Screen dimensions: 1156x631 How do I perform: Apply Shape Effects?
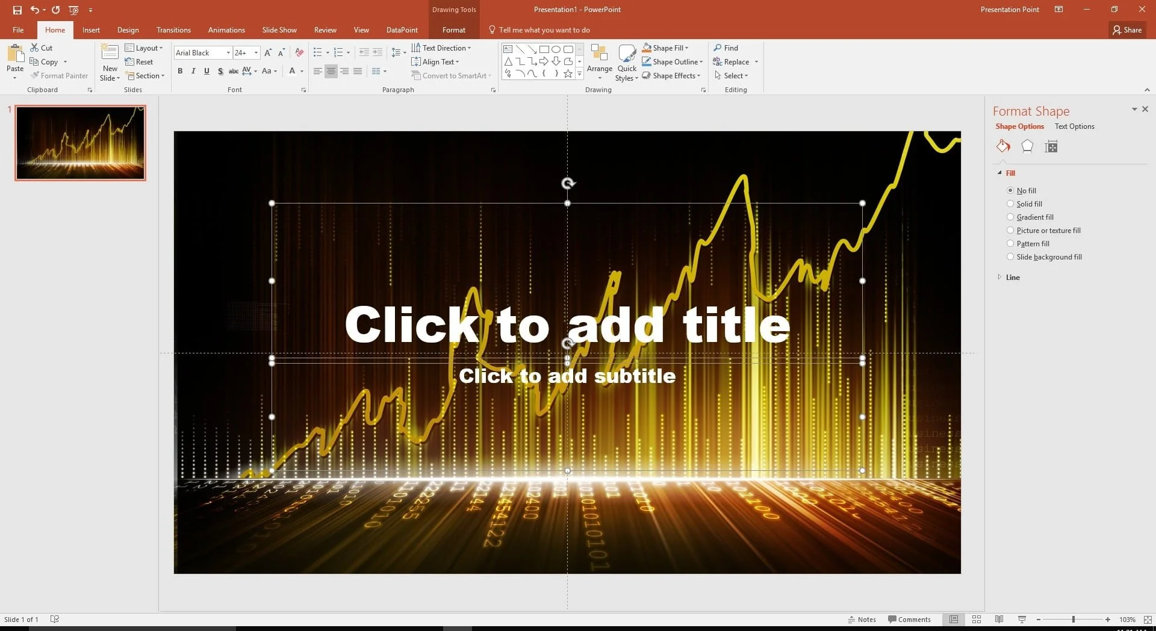(x=671, y=75)
